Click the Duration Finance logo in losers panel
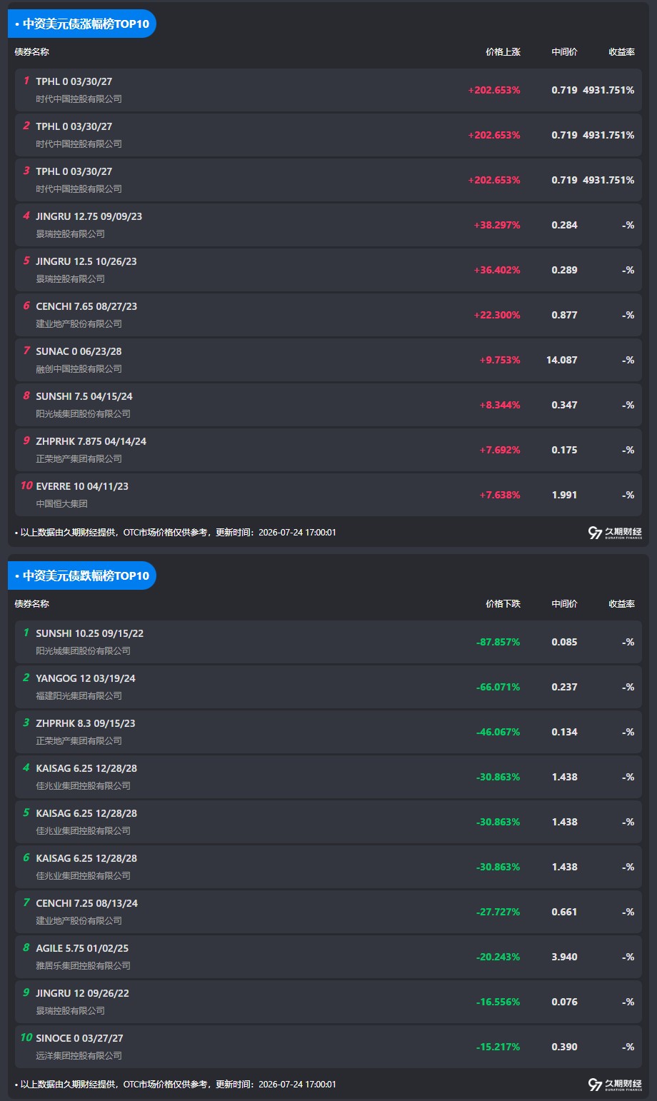Screen dimensions: 657x1101 [615, 1085]
